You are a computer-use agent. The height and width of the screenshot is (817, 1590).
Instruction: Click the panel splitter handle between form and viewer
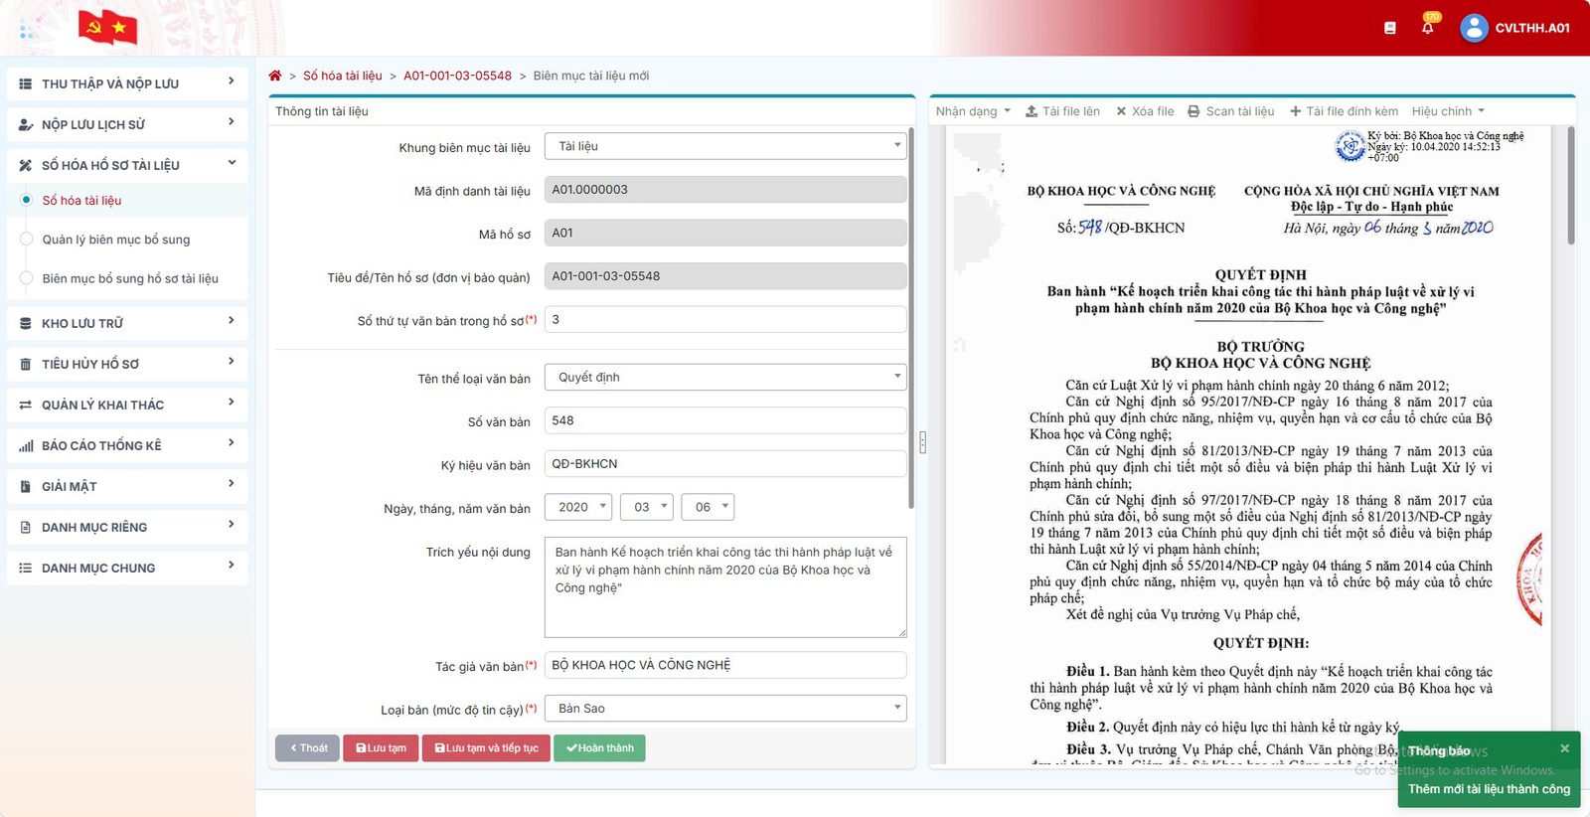click(923, 442)
